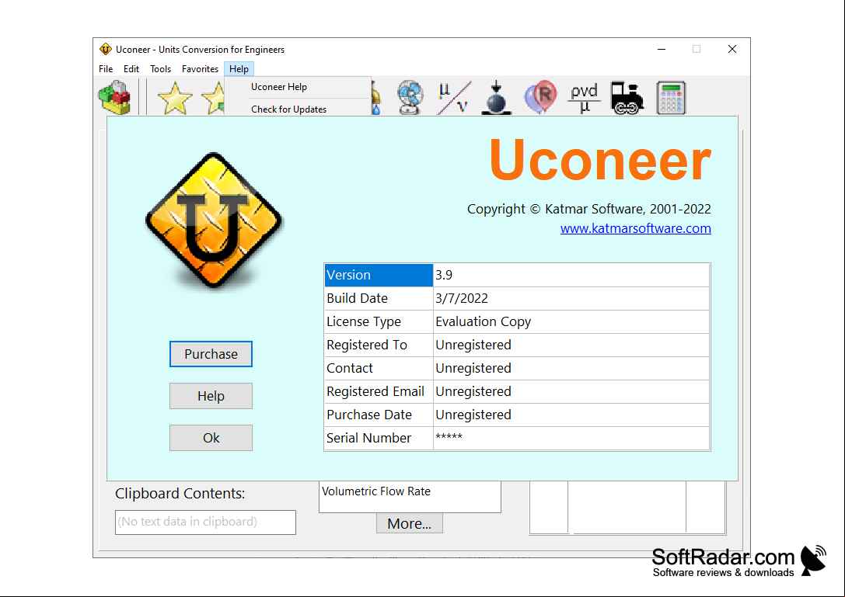Close the Uconeer window
Image resolution: width=845 pixels, height=597 pixels.
(x=732, y=49)
